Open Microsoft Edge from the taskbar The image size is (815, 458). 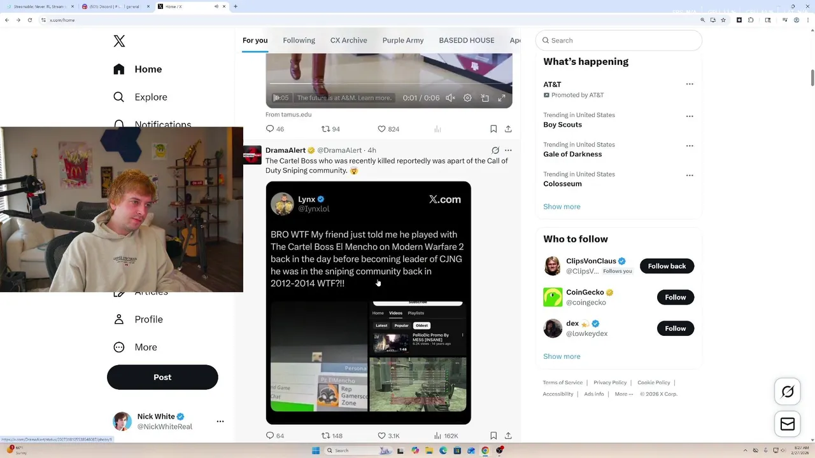click(443, 450)
